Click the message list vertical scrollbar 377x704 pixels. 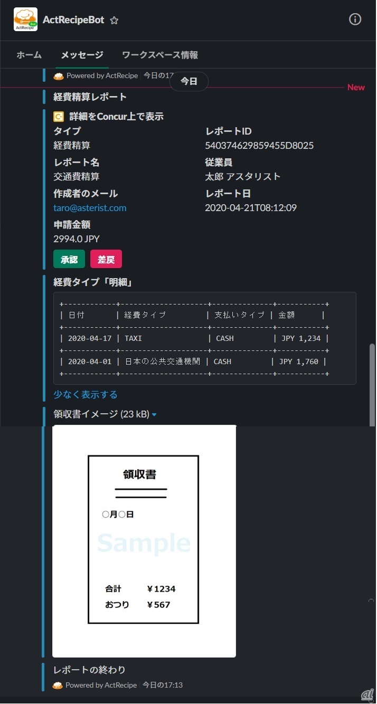[x=372, y=384]
